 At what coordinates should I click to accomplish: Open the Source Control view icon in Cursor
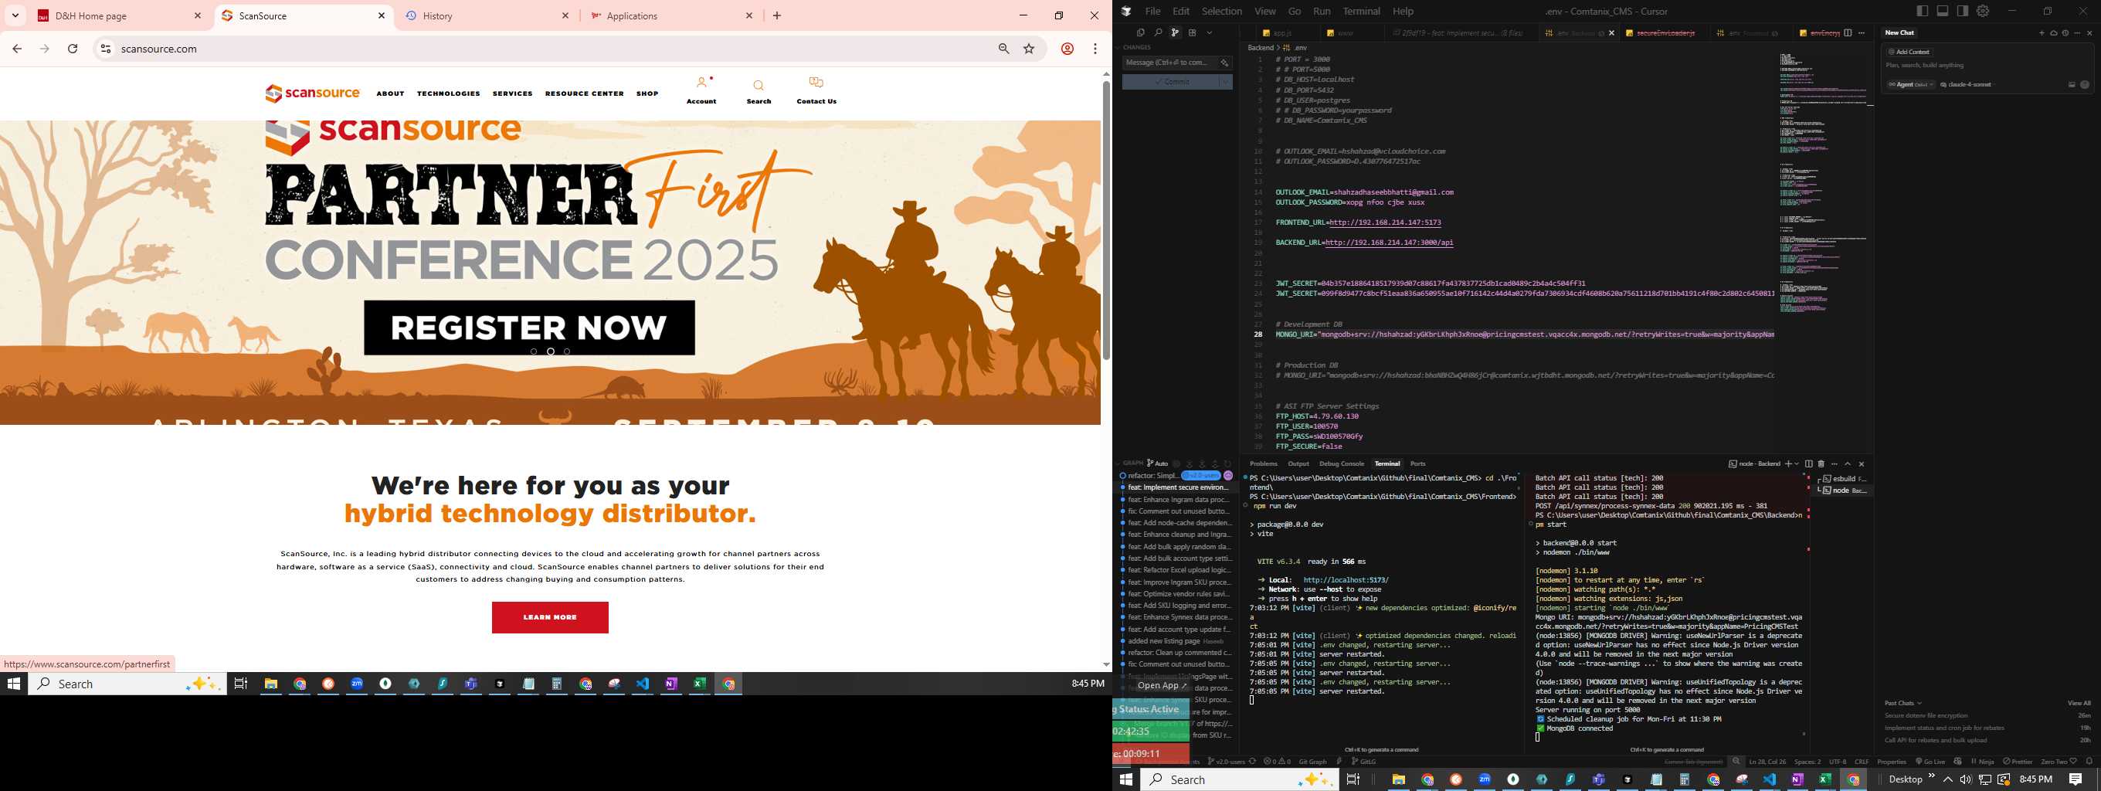click(x=1176, y=32)
